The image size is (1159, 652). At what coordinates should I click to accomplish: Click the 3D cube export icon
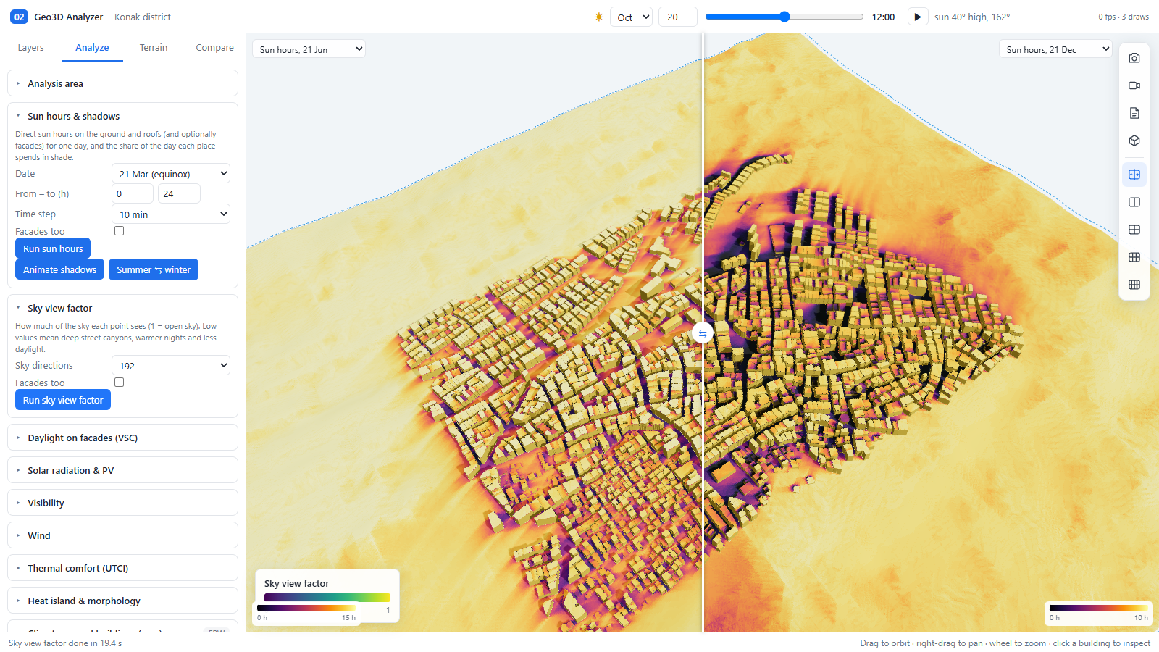tap(1134, 141)
